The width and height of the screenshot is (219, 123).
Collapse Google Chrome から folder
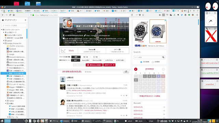tap(4, 43)
